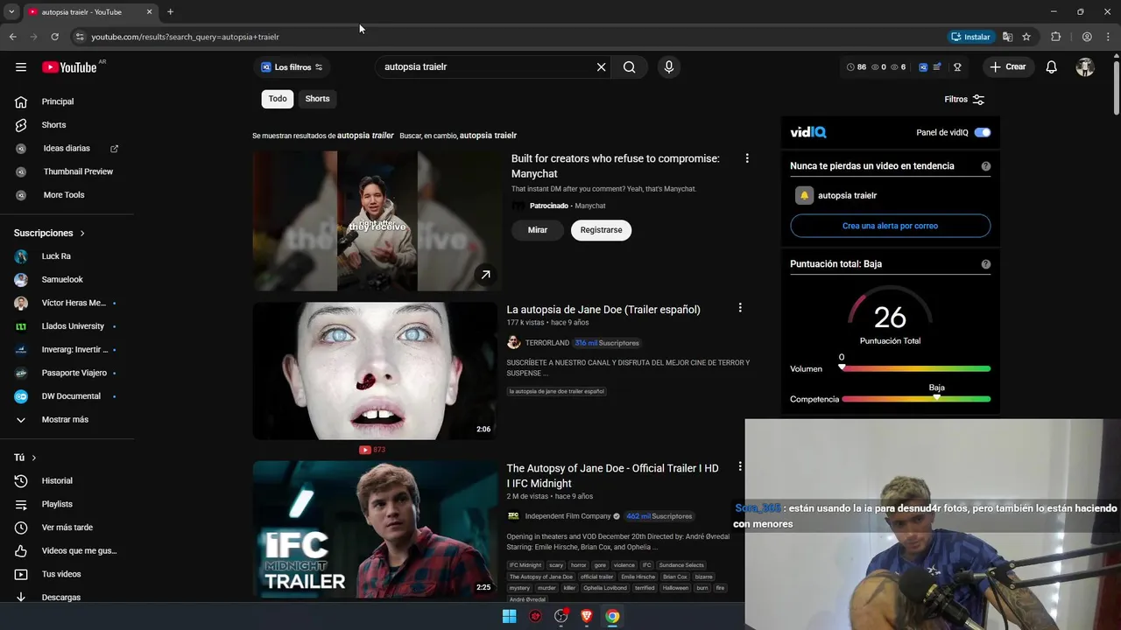The width and height of the screenshot is (1121, 630).
Task: Open YouTube notifications bell
Action: tap(1052, 67)
